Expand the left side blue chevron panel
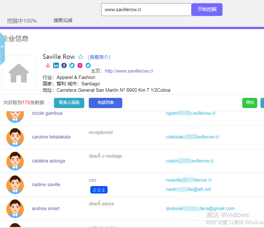This screenshot has height=228, width=264. [x=2, y=46]
